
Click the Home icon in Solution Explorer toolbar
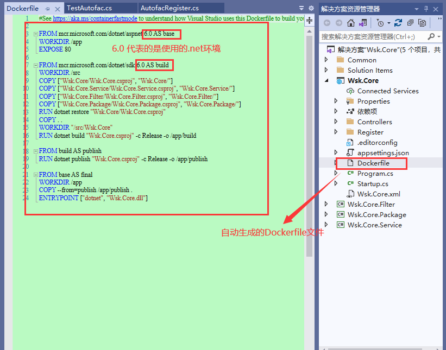pyautogui.click(x=351, y=23)
